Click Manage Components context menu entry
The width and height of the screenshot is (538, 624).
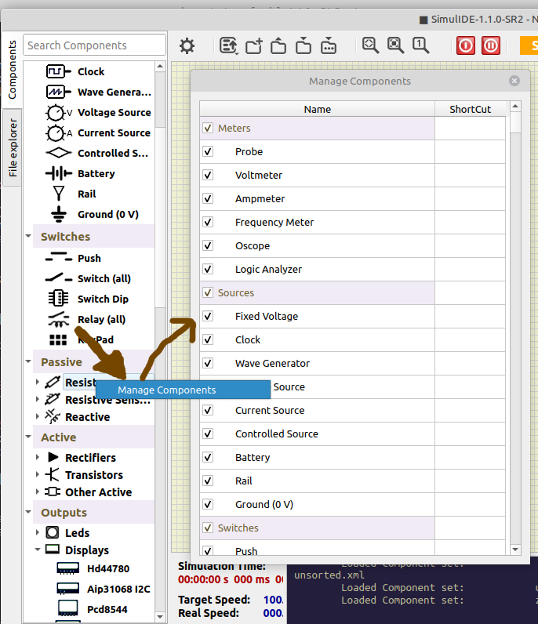pos(166,390)
